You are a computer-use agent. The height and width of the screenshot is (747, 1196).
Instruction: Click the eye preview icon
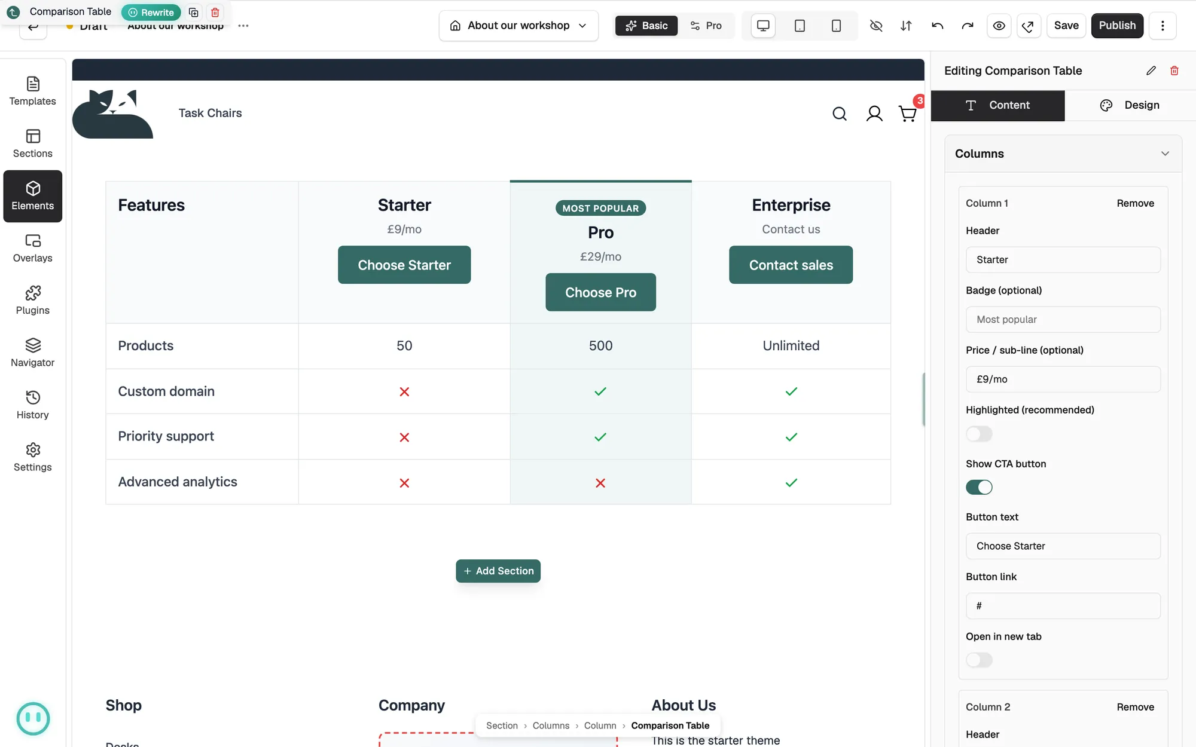pyautogui.click(x=999, y=26)
